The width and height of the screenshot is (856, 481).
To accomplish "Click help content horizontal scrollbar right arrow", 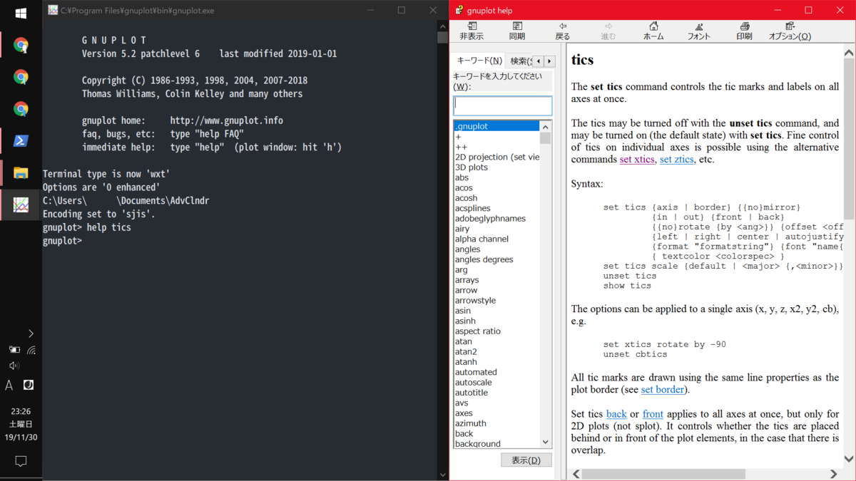I will [834, 474].
